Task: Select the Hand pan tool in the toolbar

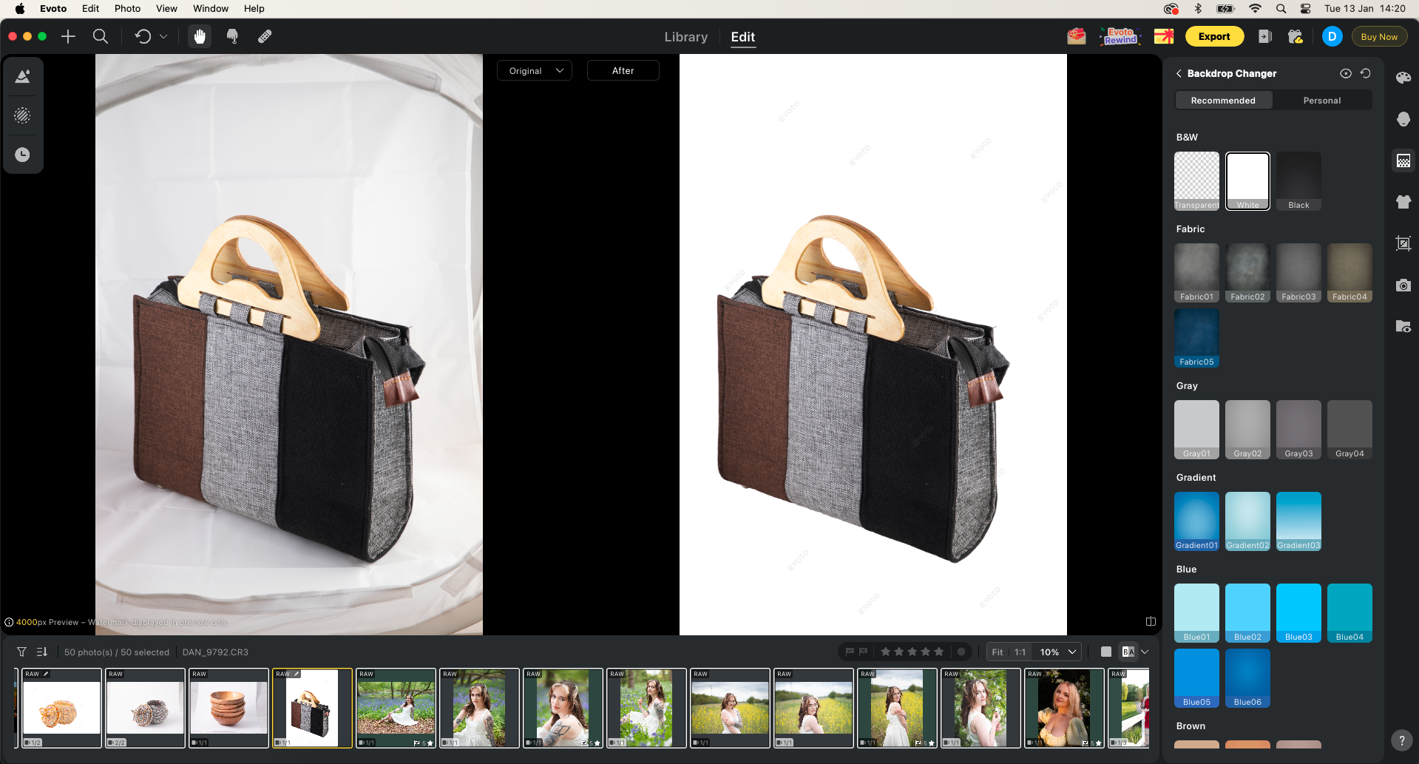Action: coord(199,36)
